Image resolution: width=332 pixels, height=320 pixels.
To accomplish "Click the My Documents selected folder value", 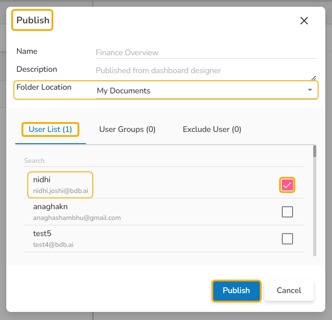I will (x=124, y=91).
